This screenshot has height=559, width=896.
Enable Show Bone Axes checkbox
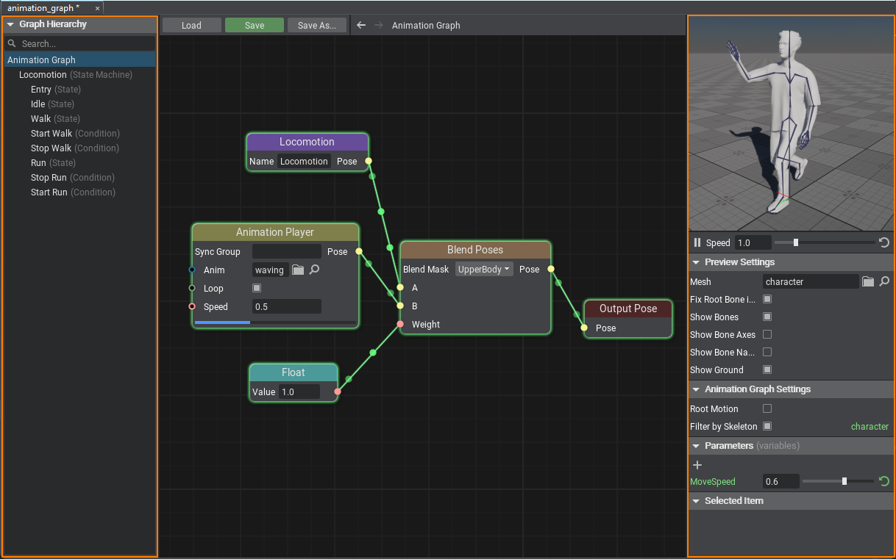[x=767, y=334]
